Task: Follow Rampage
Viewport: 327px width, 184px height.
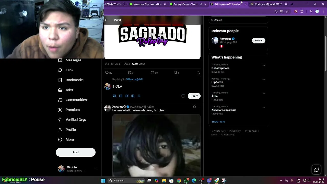Action: (x=259, y=40)
